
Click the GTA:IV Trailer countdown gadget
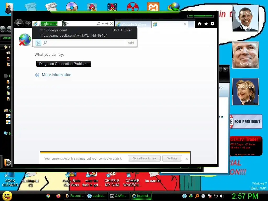pyautogui.click(x=246, y=146)
